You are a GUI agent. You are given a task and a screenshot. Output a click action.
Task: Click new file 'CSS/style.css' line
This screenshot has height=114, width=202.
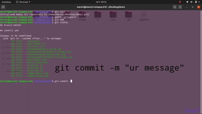27,47
